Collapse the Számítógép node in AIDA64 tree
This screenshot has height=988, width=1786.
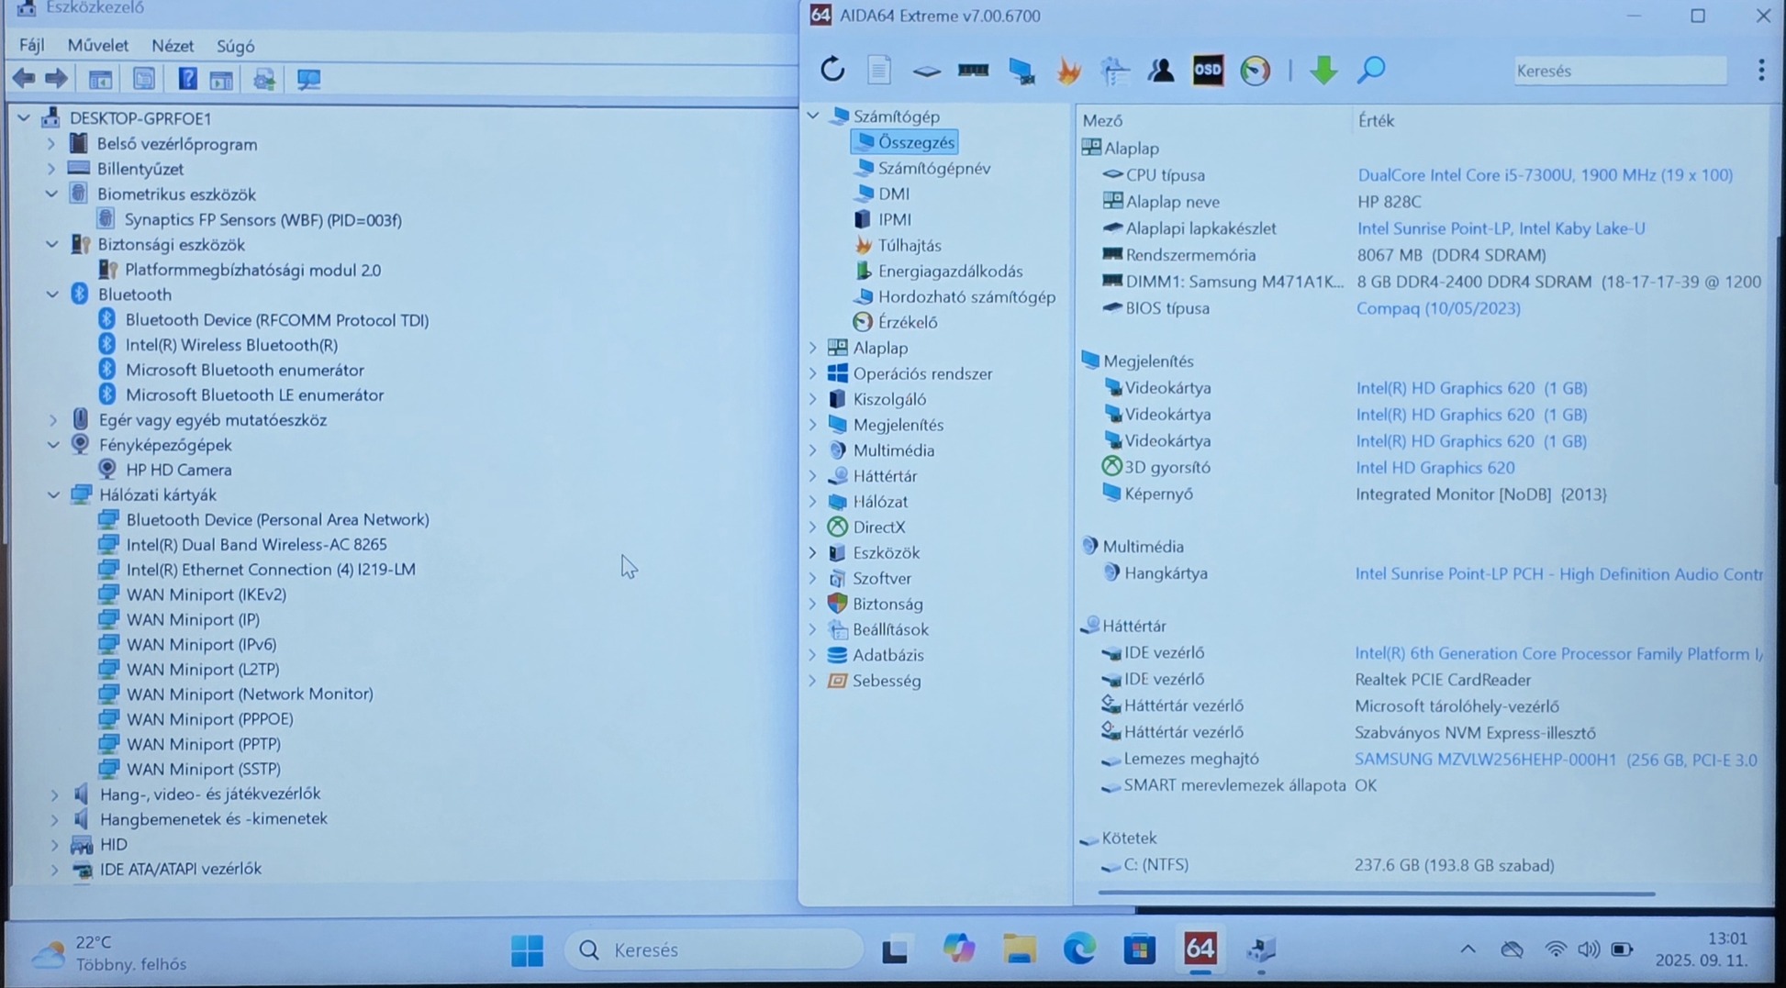pyautogui.click(x=813, y=117)
